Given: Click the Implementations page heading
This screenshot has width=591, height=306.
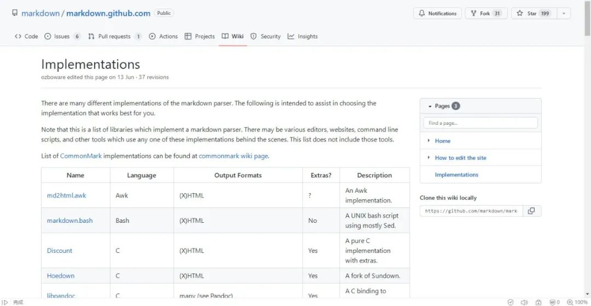Looking at the screenshot, I should tap(90, 65).
